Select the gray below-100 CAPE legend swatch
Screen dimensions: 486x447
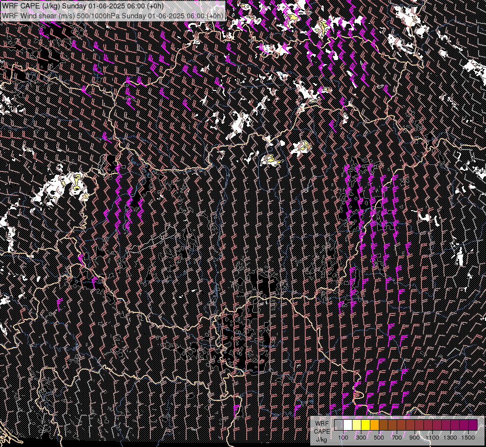339,425
